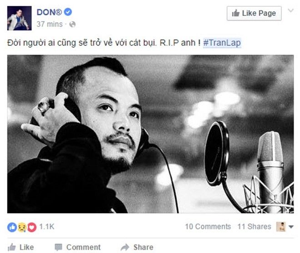Click the sad face reaction icon

[x=22, y=227]
